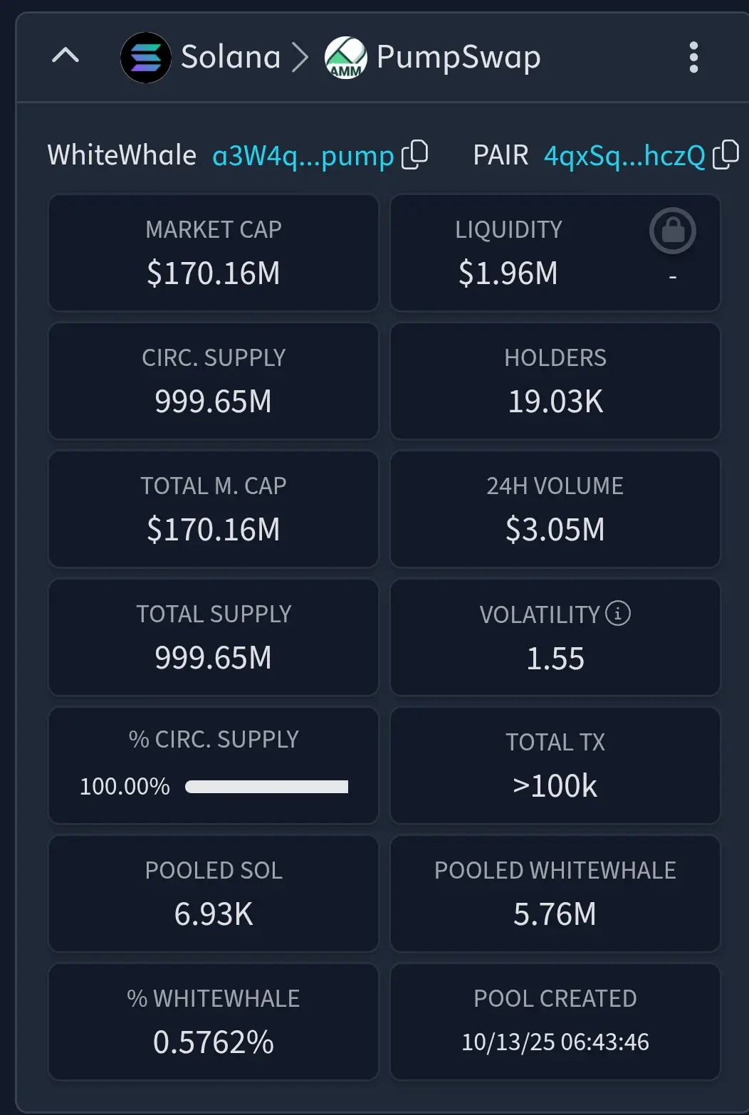
Task: Click the Pool Created date card
Action: [555, 1022]
